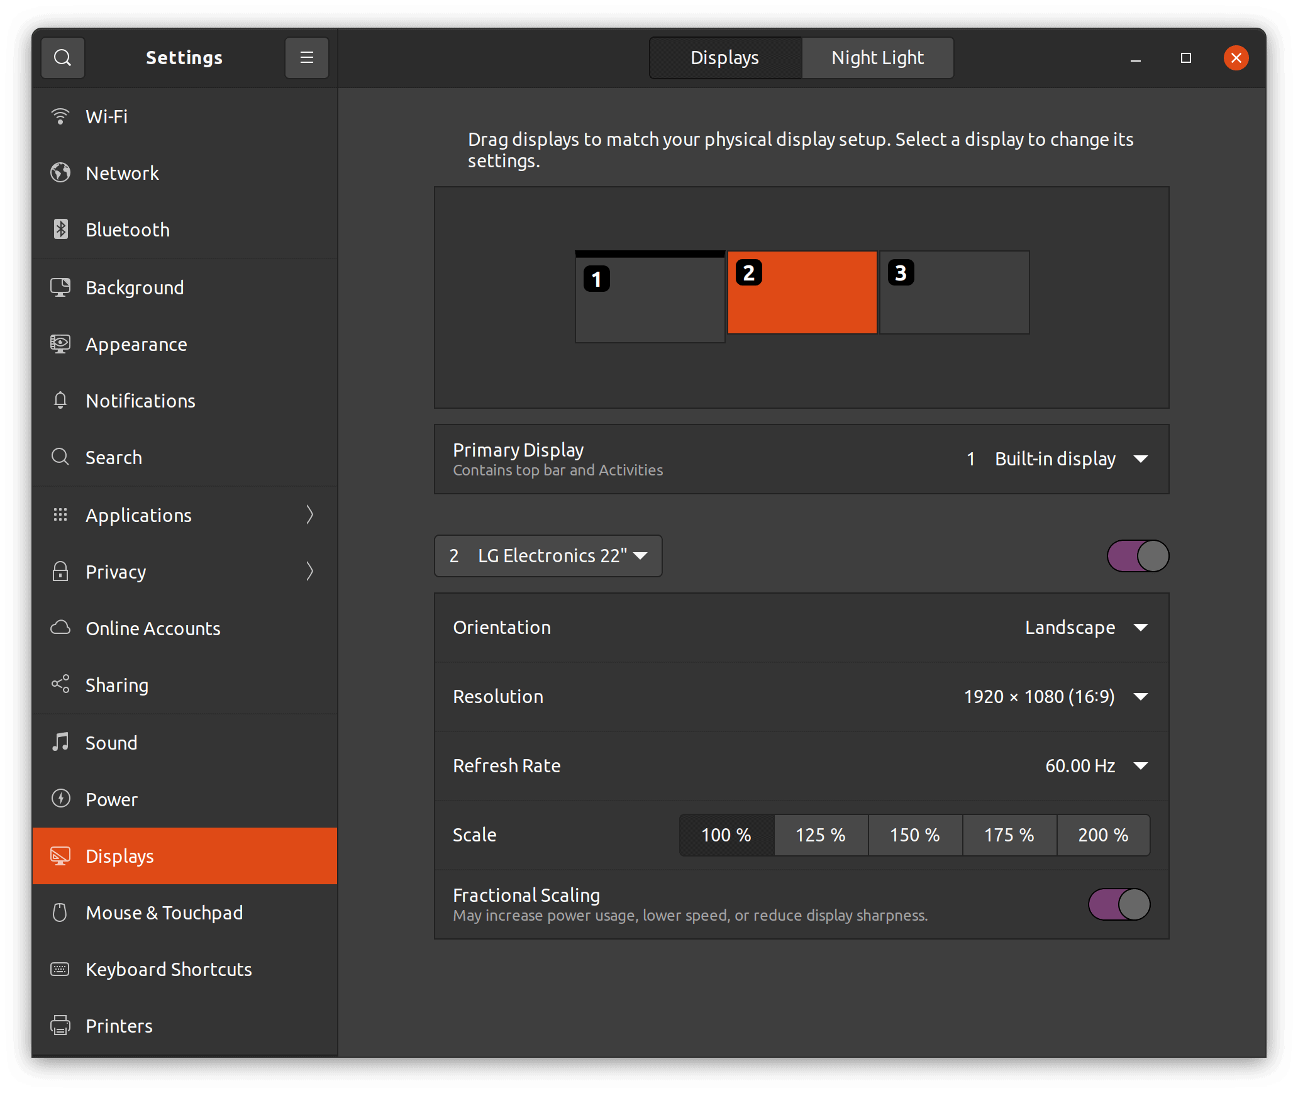Click the Bluetooth icon in sidebar
This screenshot has width=1298, height=1093.
tap(60, 230)
